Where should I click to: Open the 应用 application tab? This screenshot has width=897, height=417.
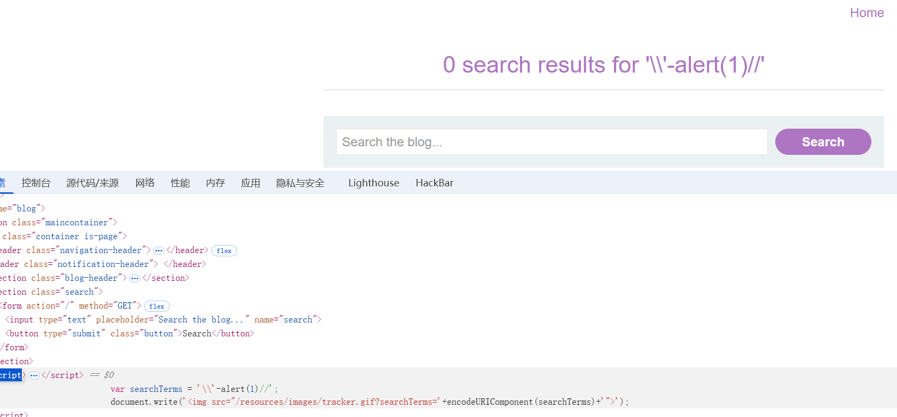250,183
